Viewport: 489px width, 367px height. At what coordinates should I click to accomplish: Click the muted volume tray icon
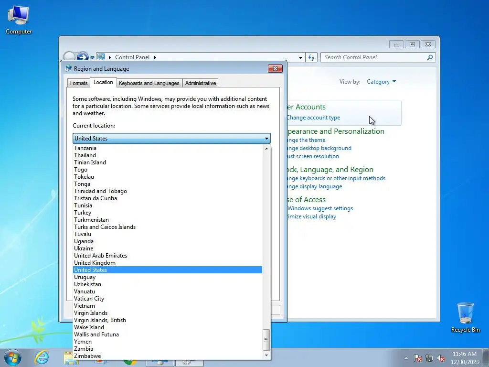coord(441,358)
